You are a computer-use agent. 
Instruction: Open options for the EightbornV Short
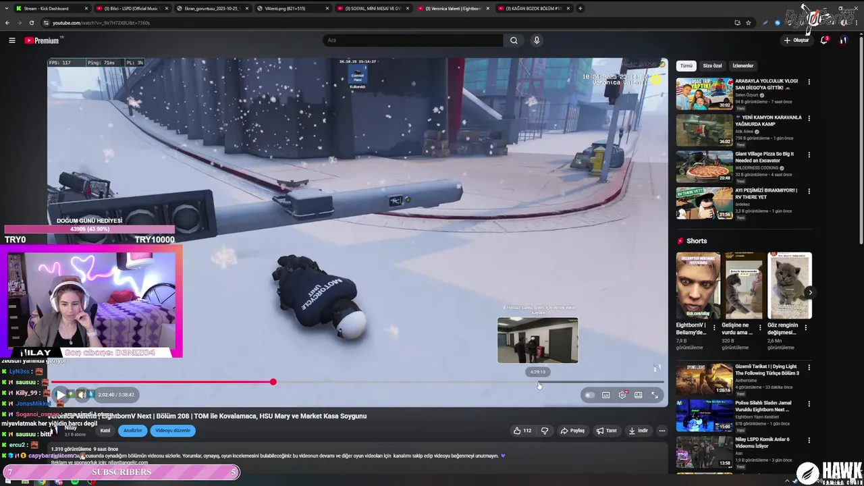click(x=714, y=327)
